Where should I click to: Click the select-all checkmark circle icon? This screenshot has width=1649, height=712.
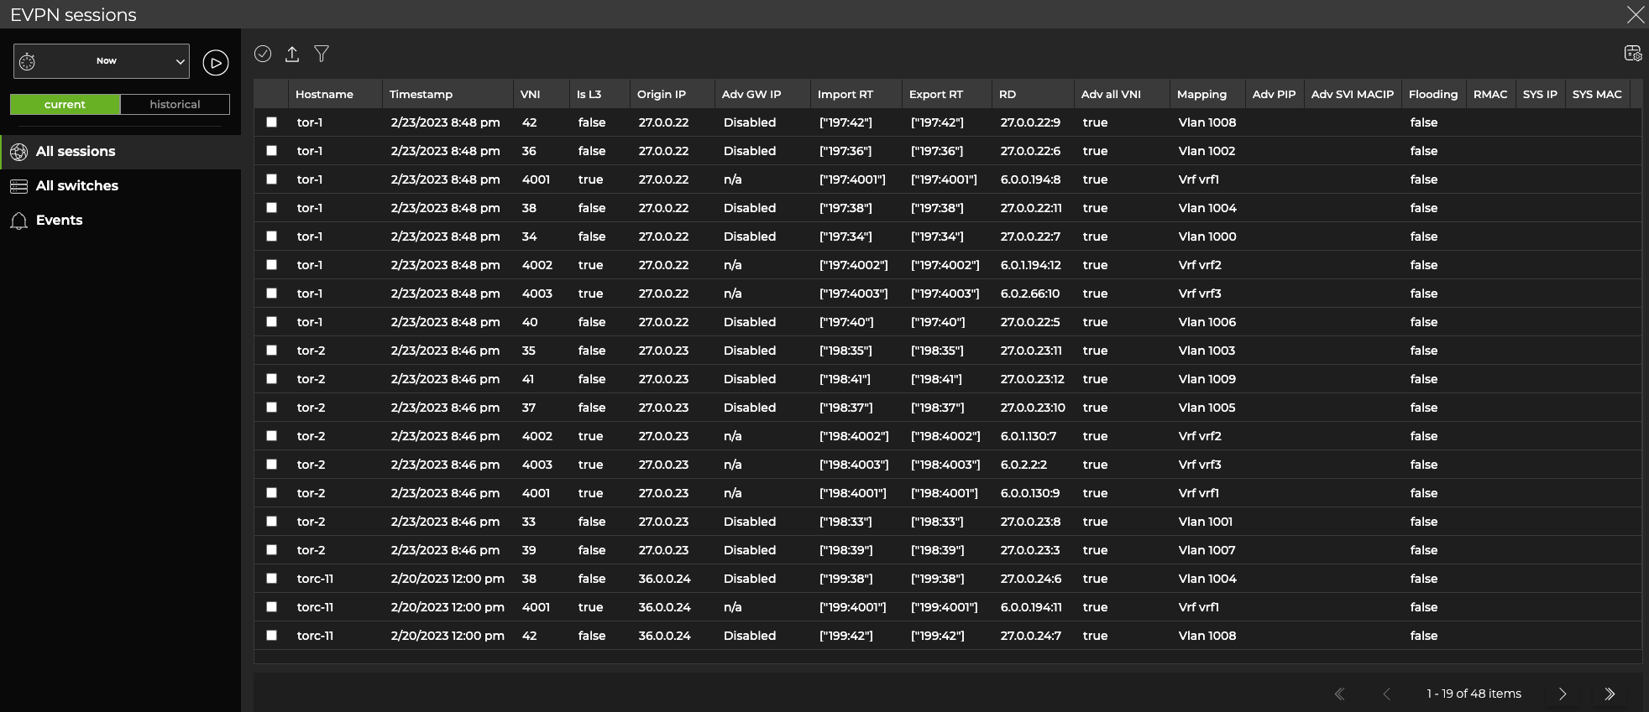tap(263, 54)
